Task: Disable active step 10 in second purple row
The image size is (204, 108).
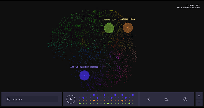Action: 112,98
